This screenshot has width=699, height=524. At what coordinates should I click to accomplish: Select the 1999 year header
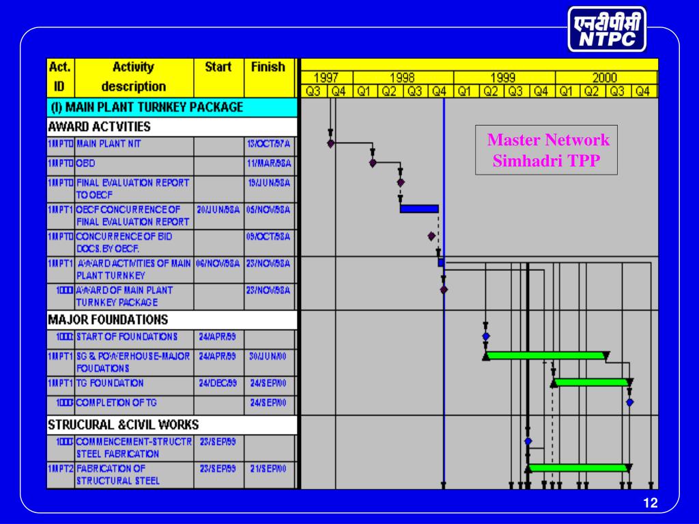click(x=504, y=78)
